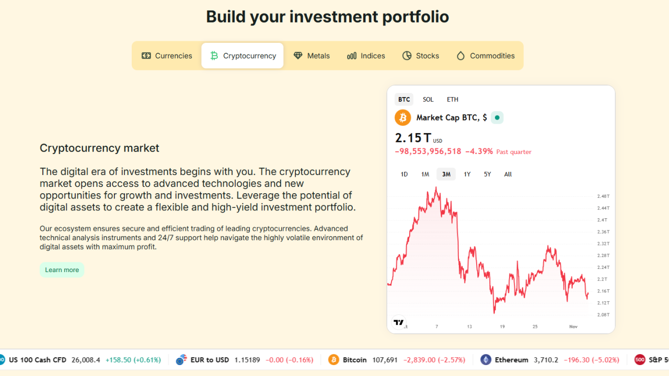The width and height of the screenshot is (669, 376).
Task: Click the TradingView logo on the chart
Action: tap(399, 323)
